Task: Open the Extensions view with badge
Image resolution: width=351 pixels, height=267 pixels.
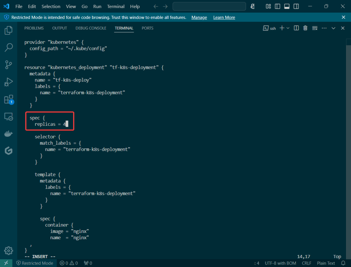Action: (x=9, y=99)
